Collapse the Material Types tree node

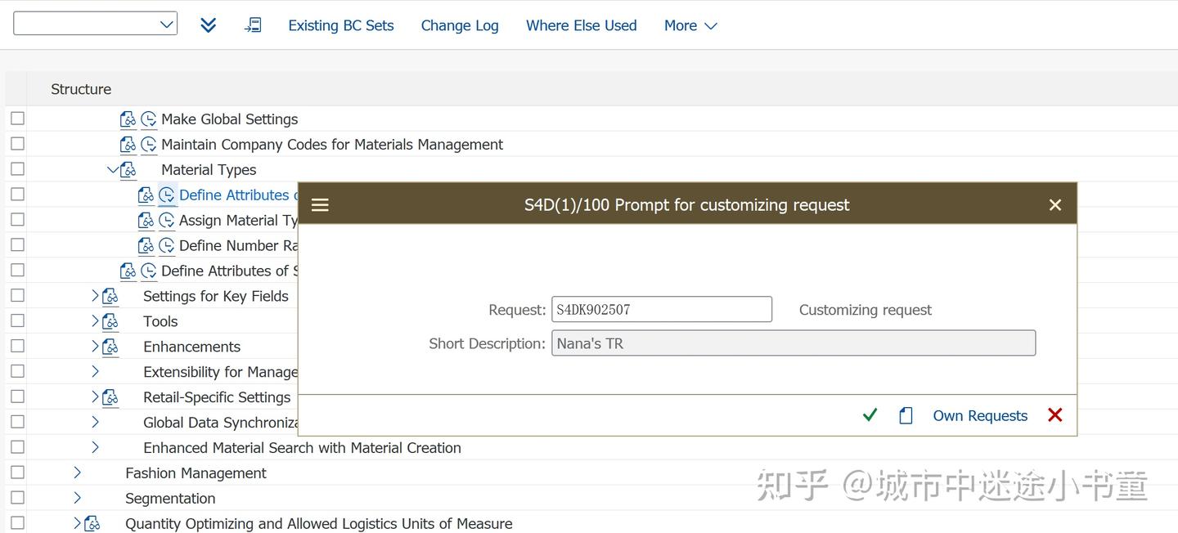click(x=113, y=169)
